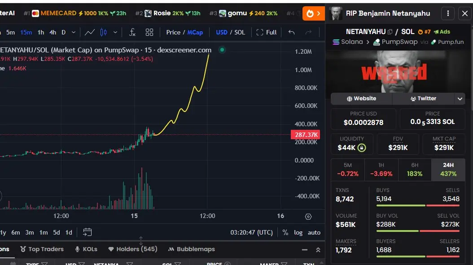Open the KOLs tab

[86, 249]
